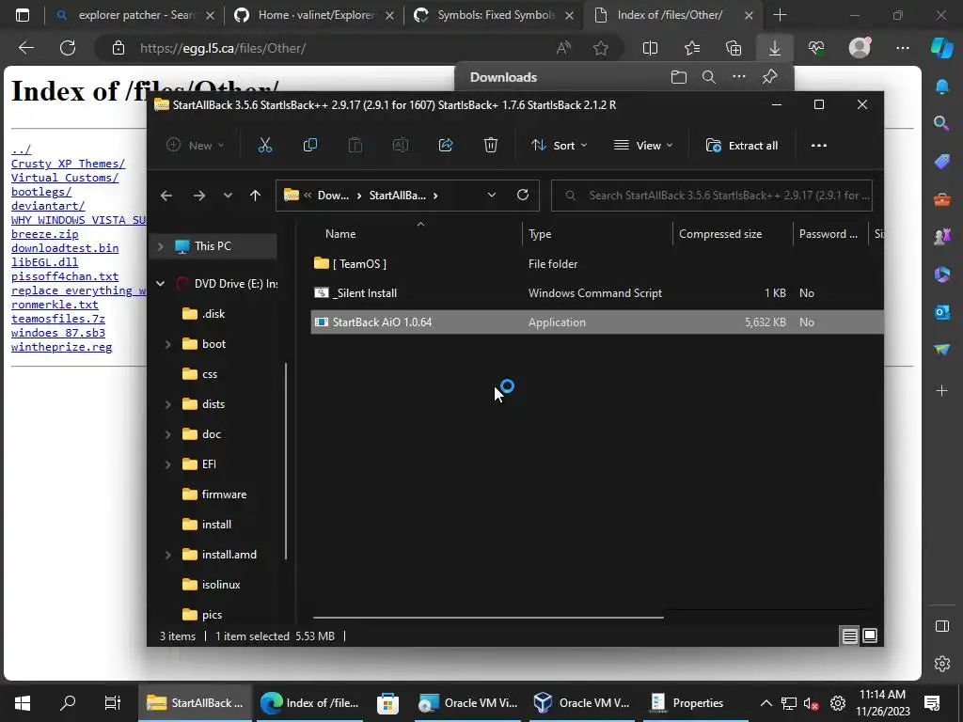Click the Edge address bar URL
The width and height of the screenshot is (963, 722).
pos(223,48)
